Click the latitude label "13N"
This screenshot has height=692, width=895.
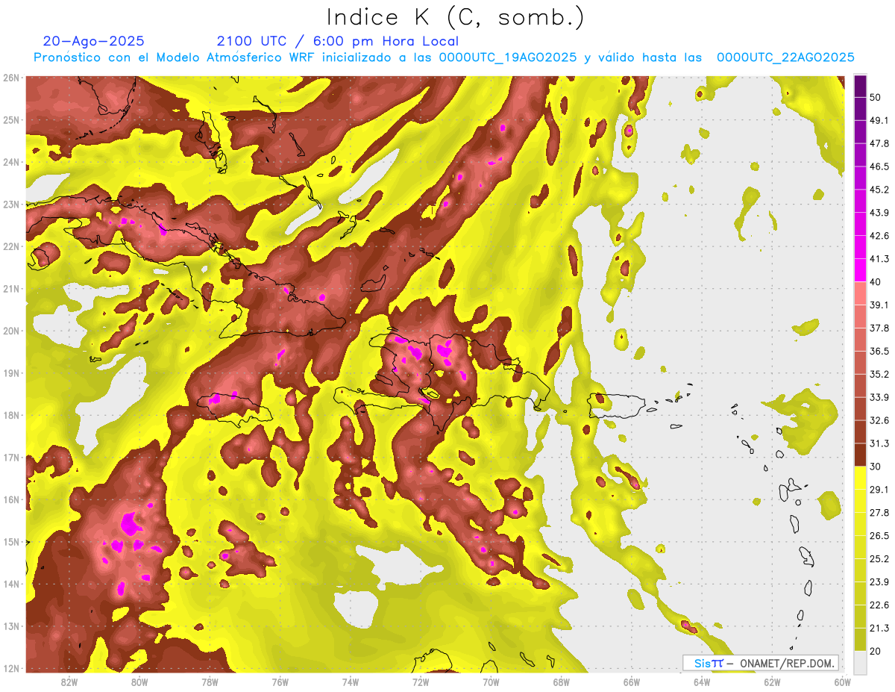11,626
